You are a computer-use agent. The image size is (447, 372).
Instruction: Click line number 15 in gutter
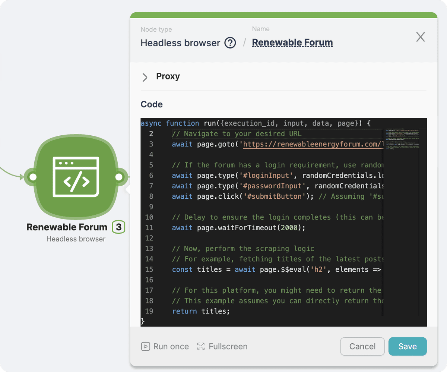pos(149,269)
